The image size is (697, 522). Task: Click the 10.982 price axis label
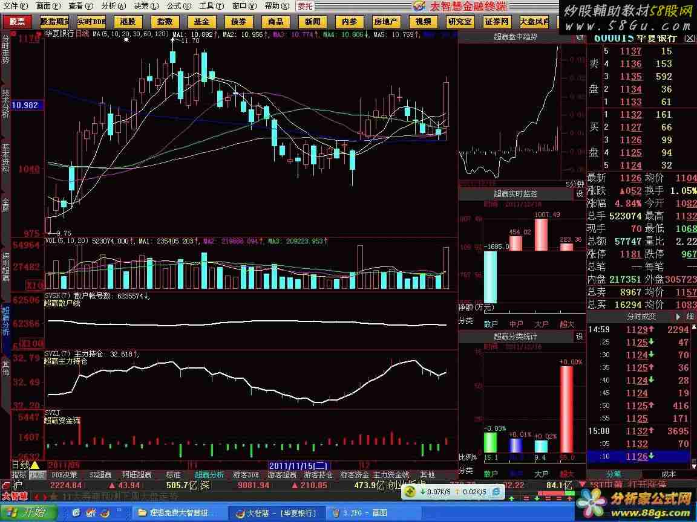[27, 105]
